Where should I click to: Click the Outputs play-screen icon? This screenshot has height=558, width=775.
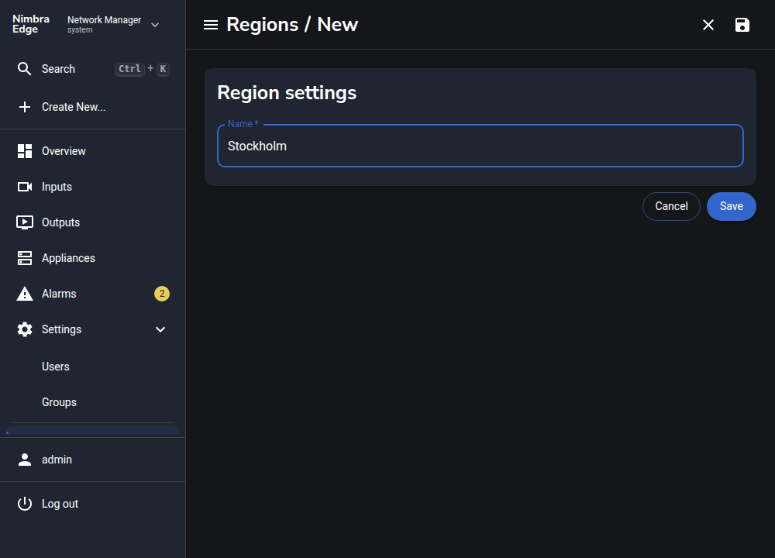point(25,222)
